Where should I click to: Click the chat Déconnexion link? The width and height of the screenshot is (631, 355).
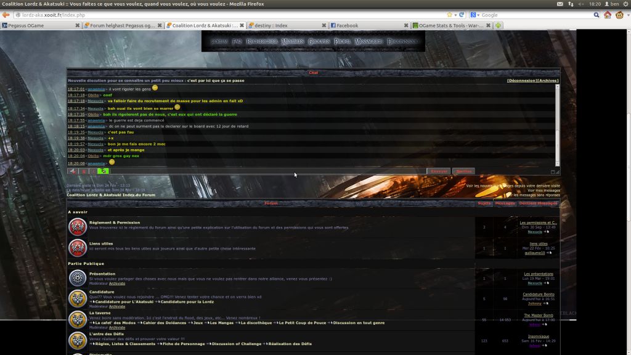tap(521, 81)
